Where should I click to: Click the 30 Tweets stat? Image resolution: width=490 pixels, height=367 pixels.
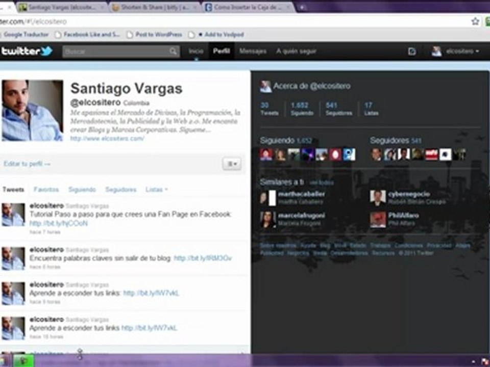click(269, 109)
